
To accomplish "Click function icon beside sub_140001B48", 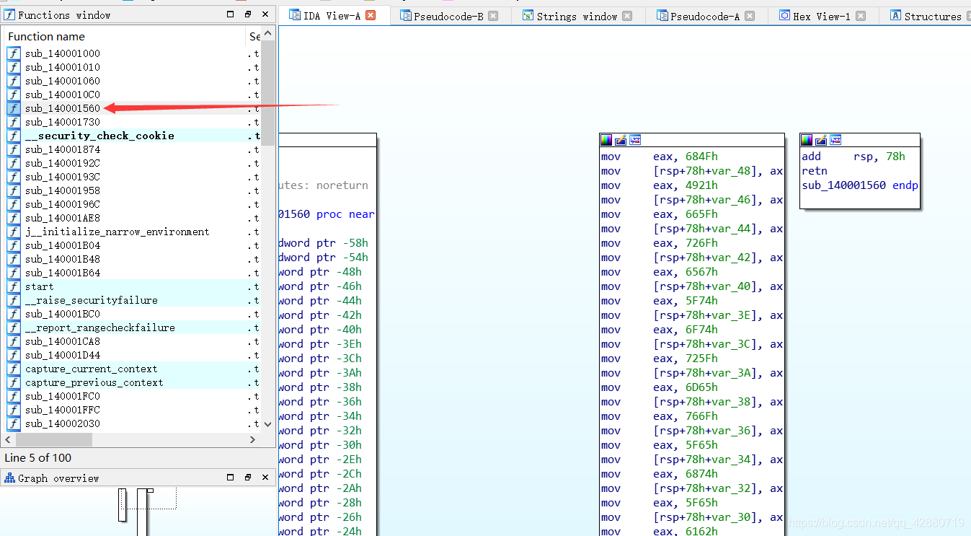I will click(14, 259).
